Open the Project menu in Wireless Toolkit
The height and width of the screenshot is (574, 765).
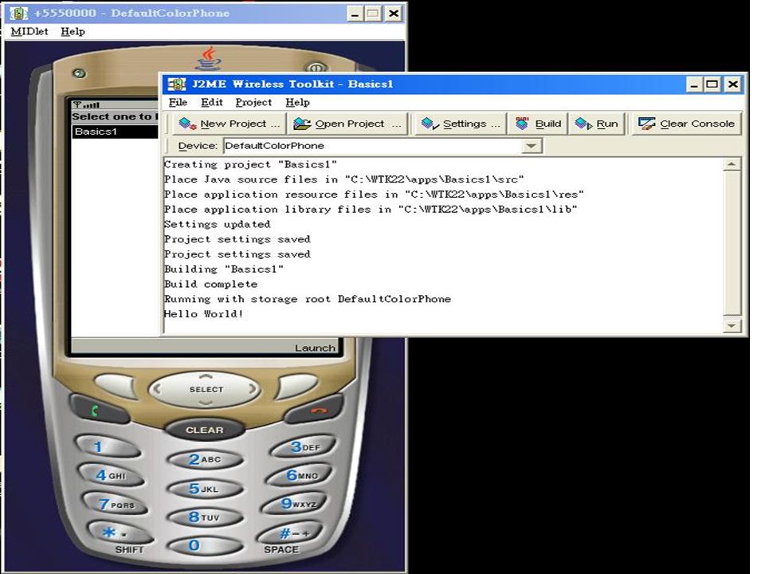[x=253, y=103]
